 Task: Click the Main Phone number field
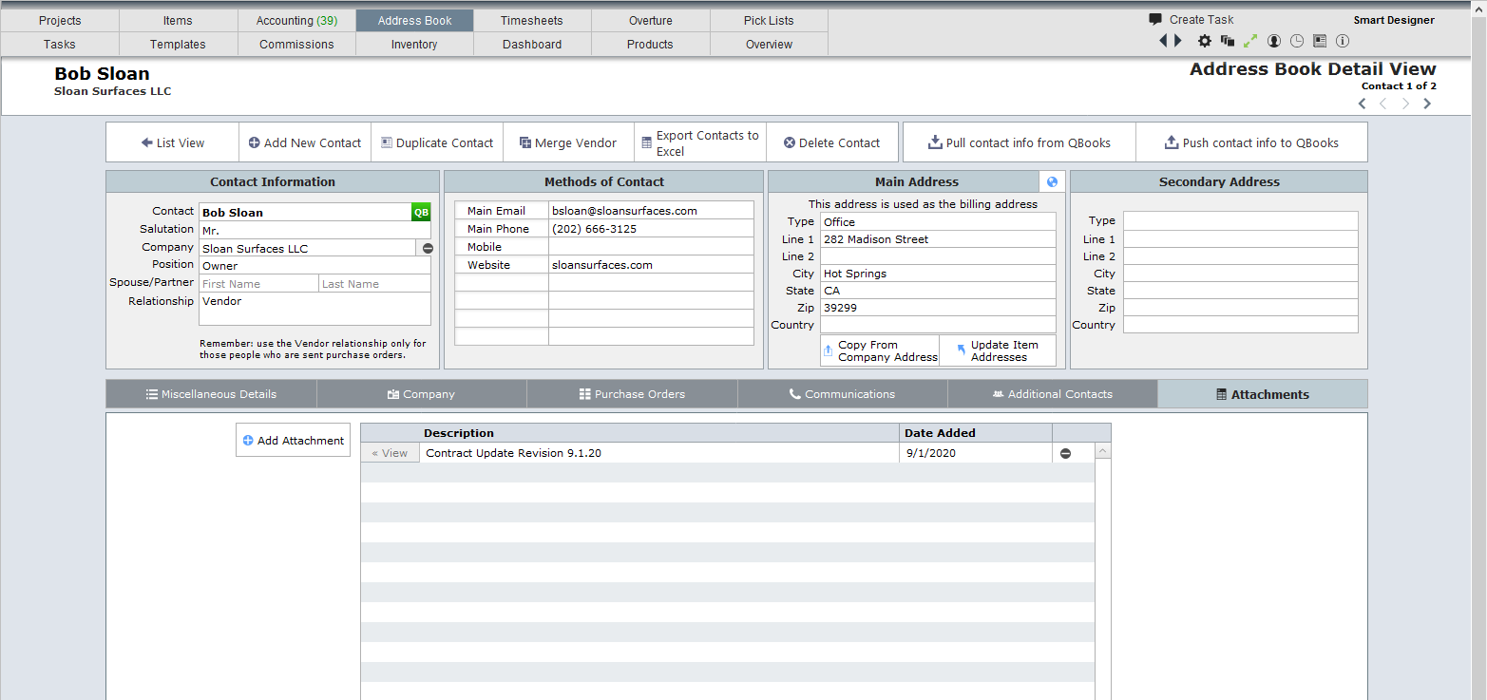coord(651,229)
